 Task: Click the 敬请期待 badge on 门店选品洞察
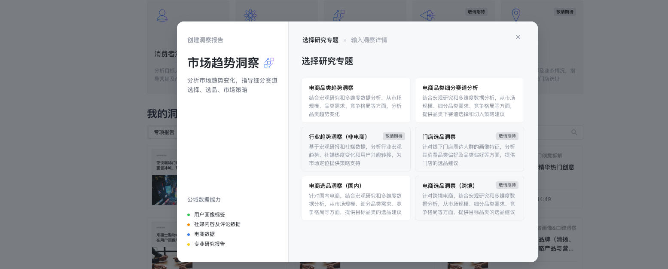coord(507,136)
